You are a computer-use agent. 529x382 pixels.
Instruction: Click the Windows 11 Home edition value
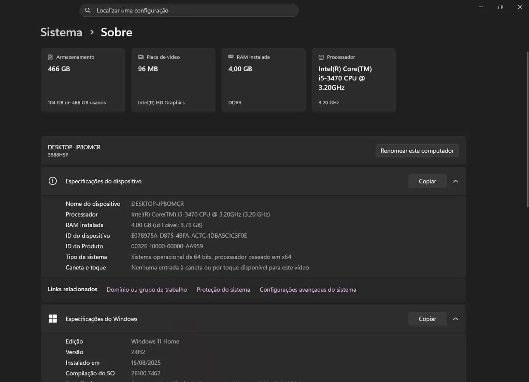(x=155, y=342)
